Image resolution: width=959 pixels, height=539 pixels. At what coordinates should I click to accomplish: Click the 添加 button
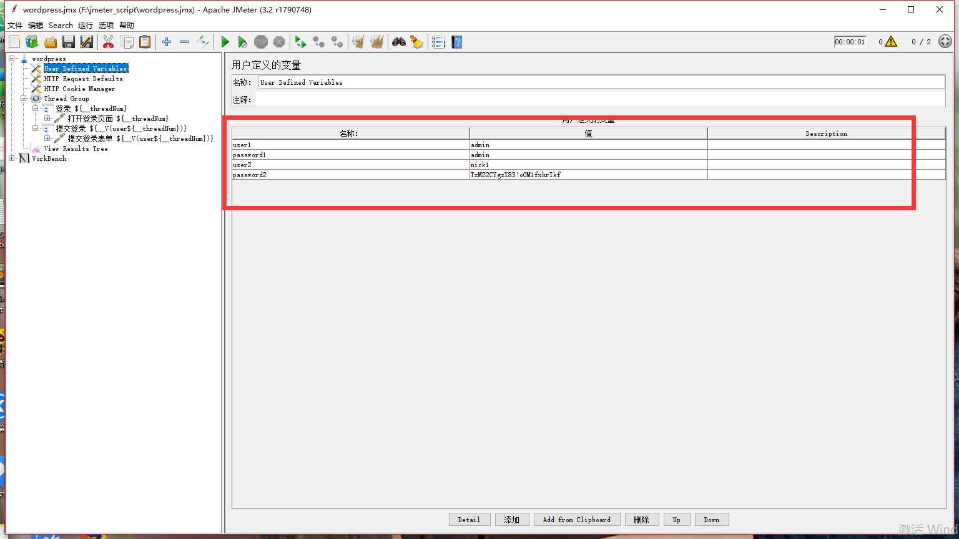click(512, 520)
